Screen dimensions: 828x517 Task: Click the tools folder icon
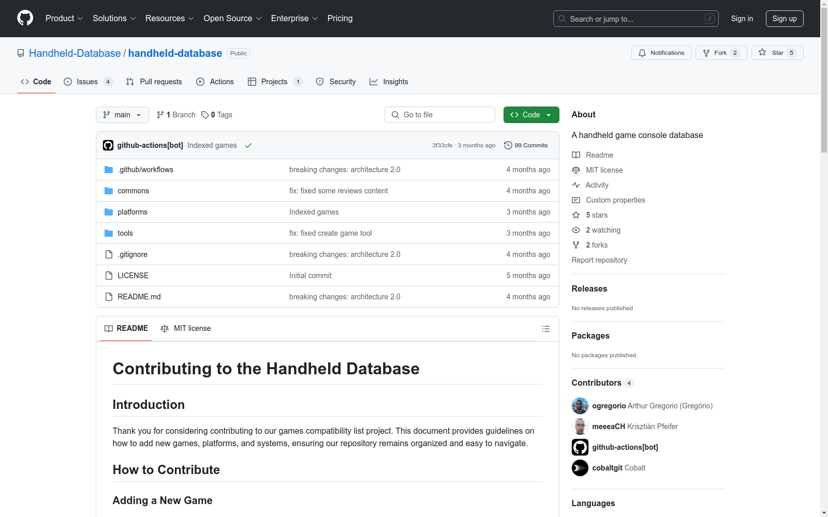[109, 233]
